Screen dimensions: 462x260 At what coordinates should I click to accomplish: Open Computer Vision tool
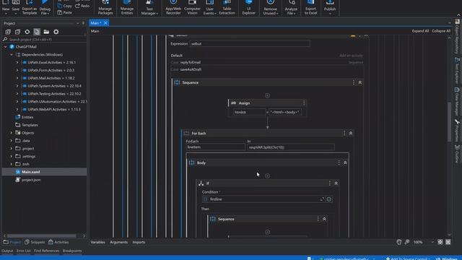coord(192,8)
